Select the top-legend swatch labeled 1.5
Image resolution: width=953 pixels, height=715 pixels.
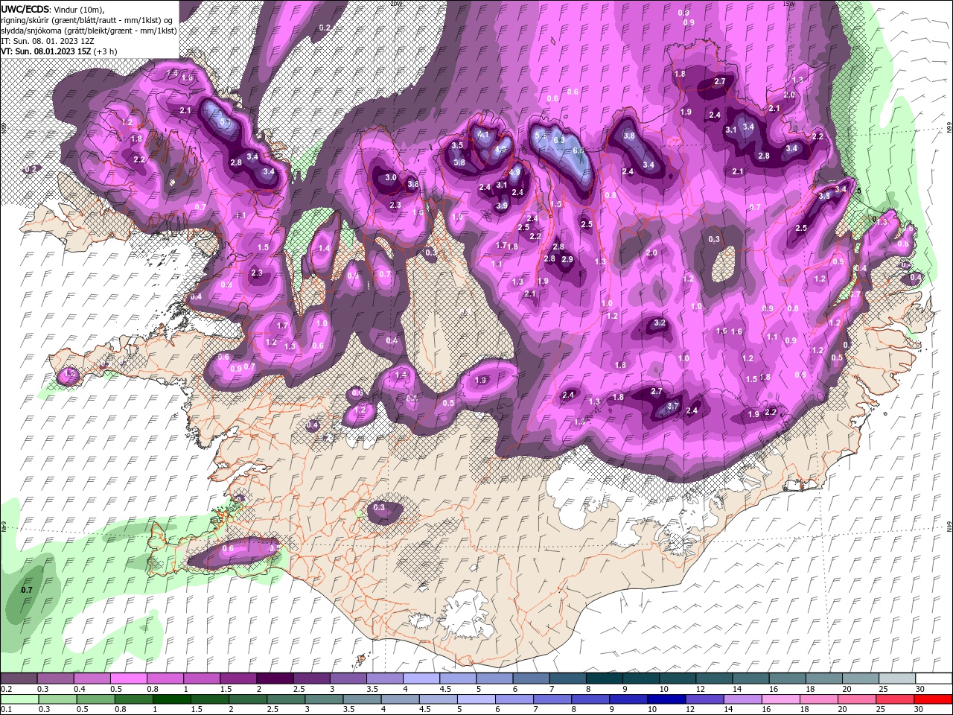coord(238,679)
